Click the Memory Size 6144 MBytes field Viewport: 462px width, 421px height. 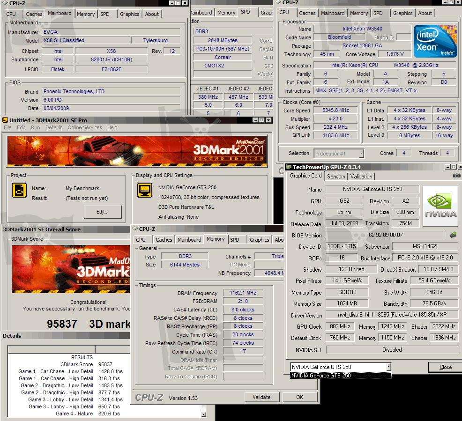point(185,265)
